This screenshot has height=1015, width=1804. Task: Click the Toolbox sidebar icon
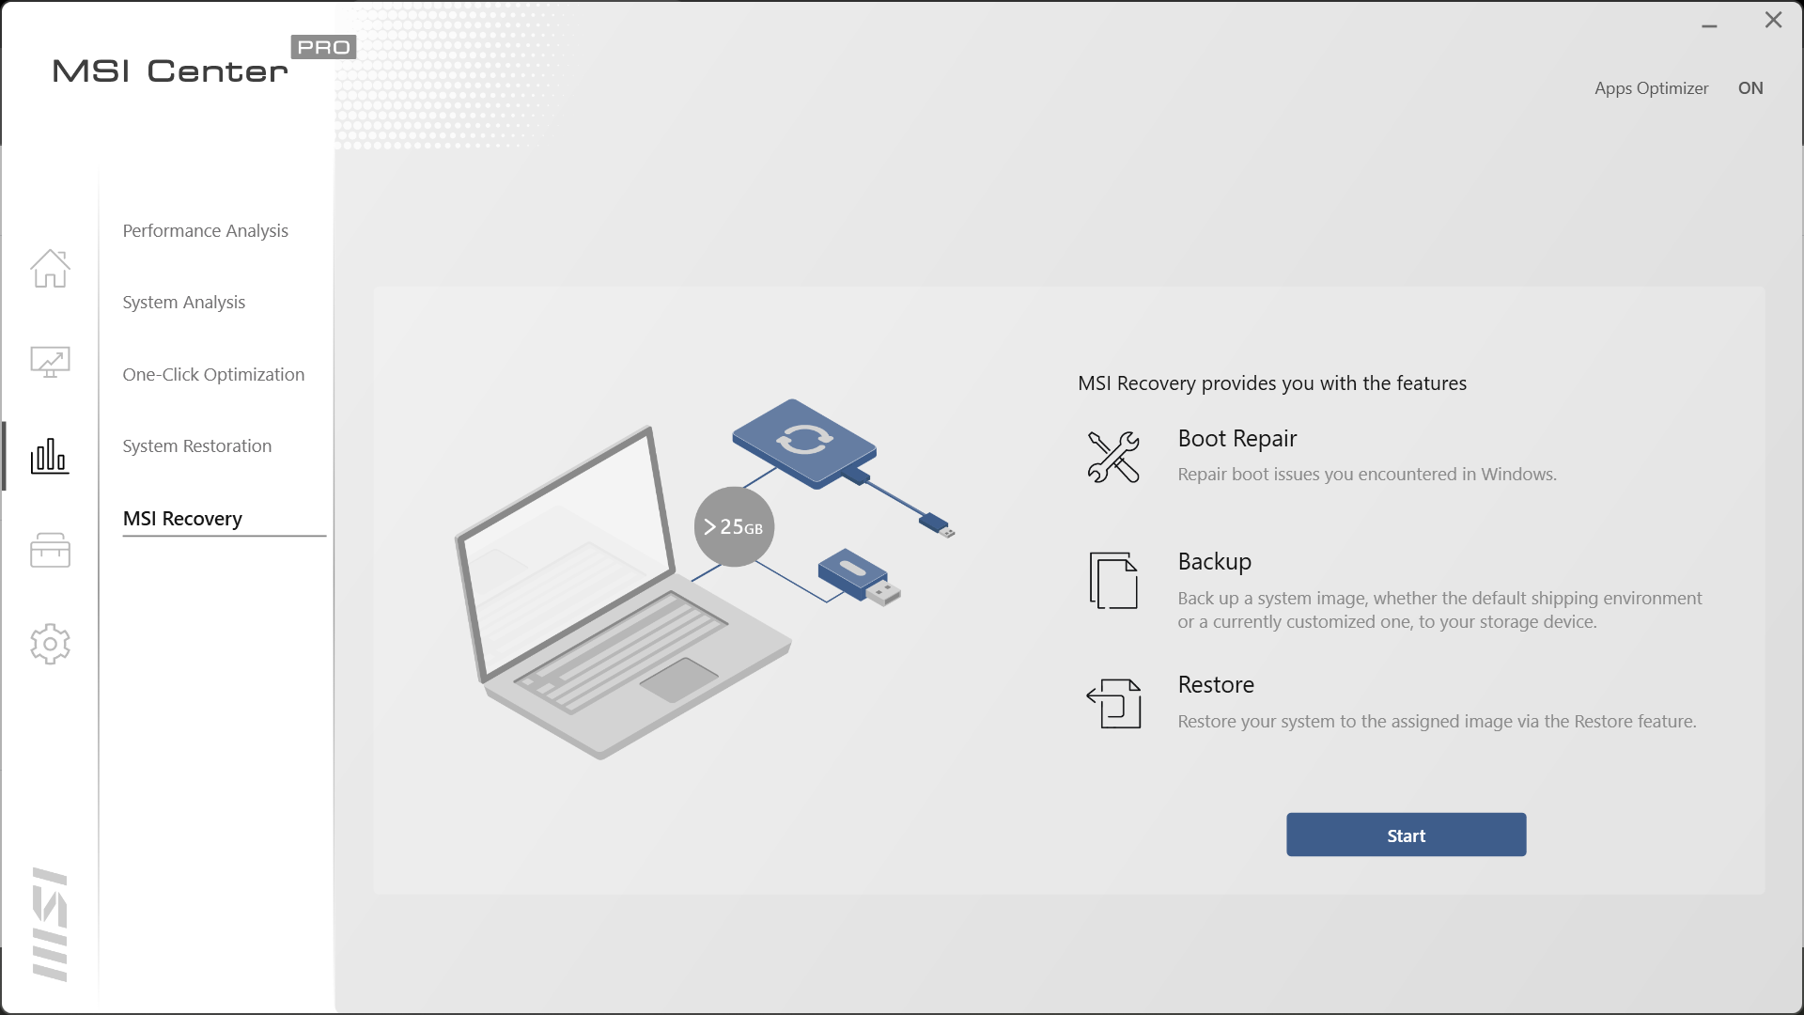(x=50, y=549)
